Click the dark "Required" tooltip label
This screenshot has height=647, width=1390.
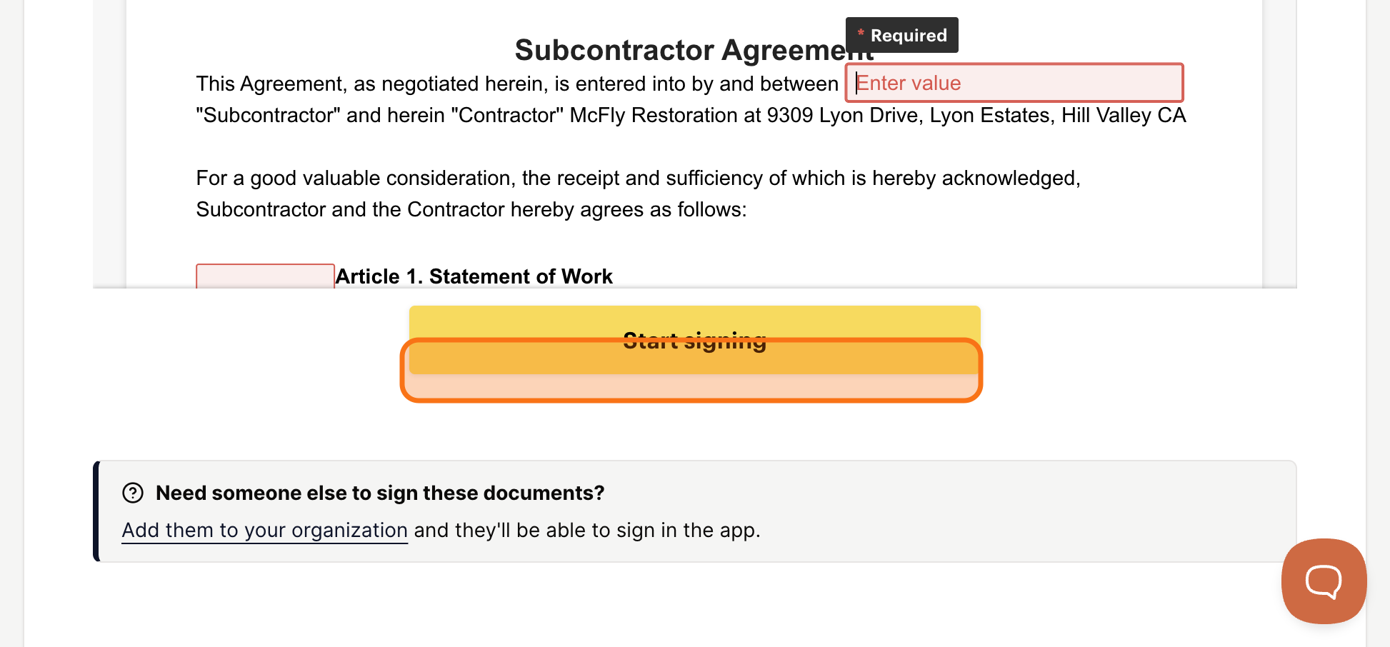pyautogui.click(x=901, y=35)
